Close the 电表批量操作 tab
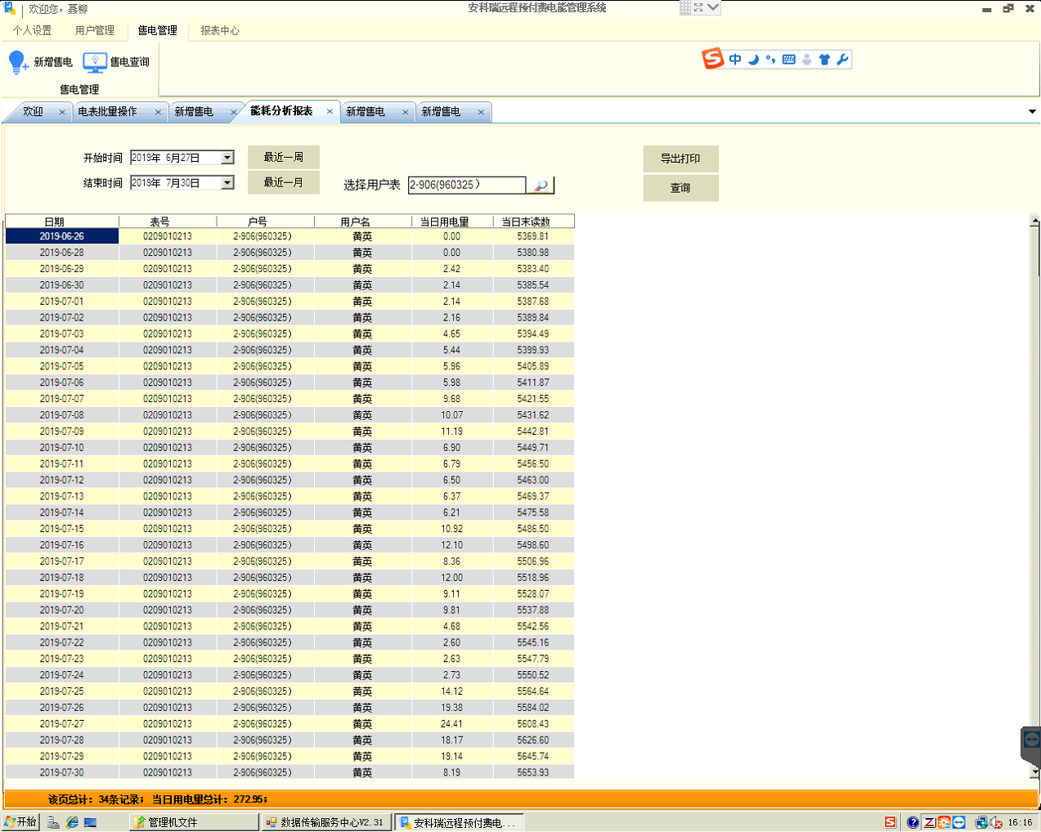 tap(158, 113)
